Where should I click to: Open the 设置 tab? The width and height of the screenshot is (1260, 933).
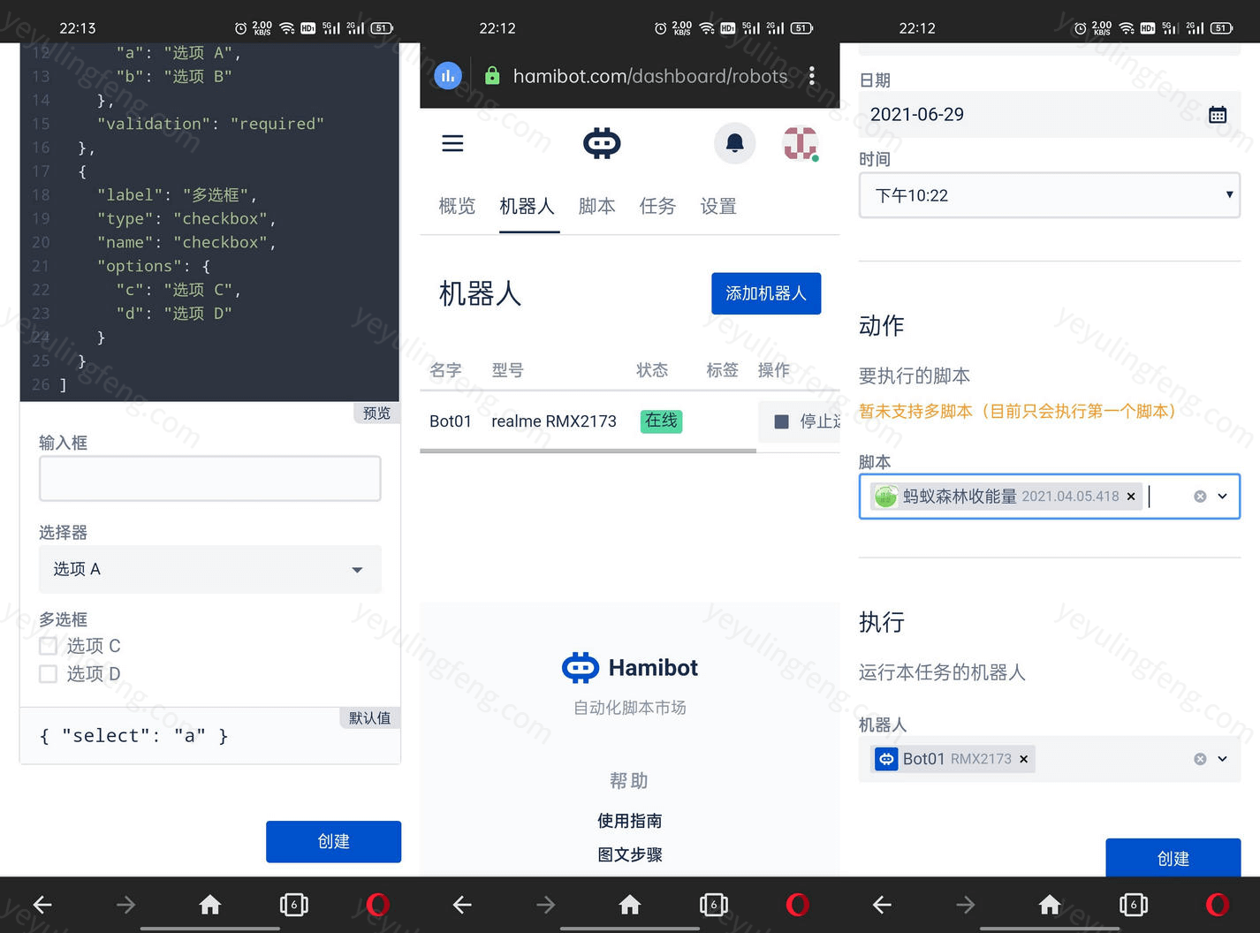click(x=718, y=207)
